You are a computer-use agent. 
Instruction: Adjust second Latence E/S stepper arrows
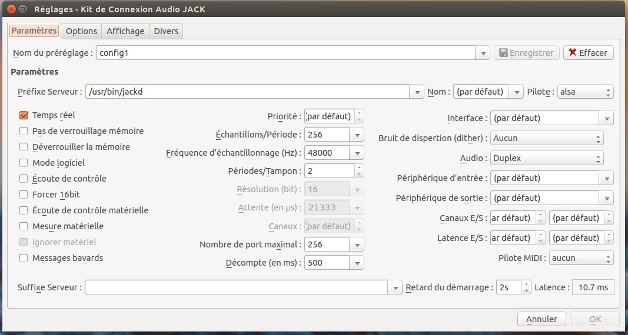tap(609, 238)
